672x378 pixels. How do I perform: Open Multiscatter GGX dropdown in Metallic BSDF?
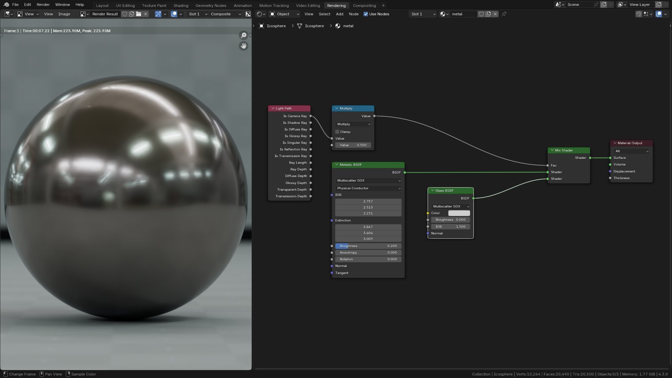[x=368, y=181]
